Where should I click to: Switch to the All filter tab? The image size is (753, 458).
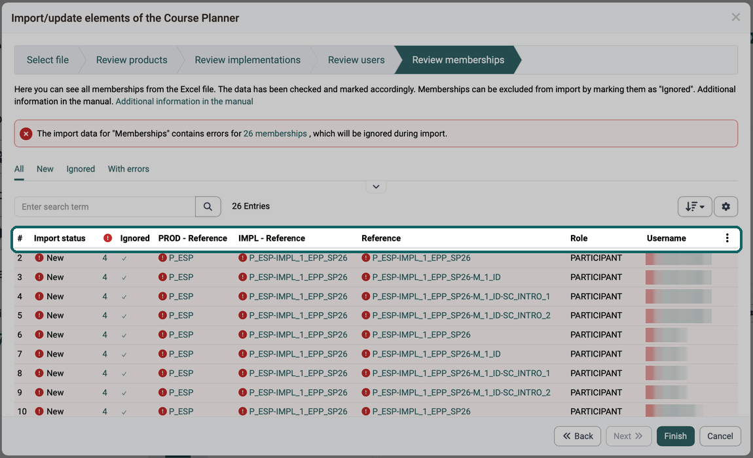click(x=19, y=169)
